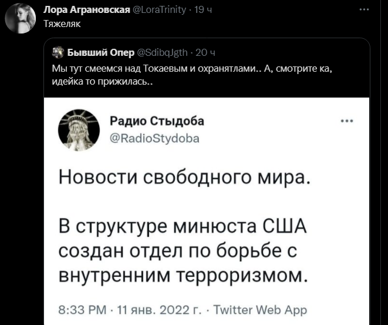
Task: Click the Новости свободного мира headline
Action: [x=184, y=177]
